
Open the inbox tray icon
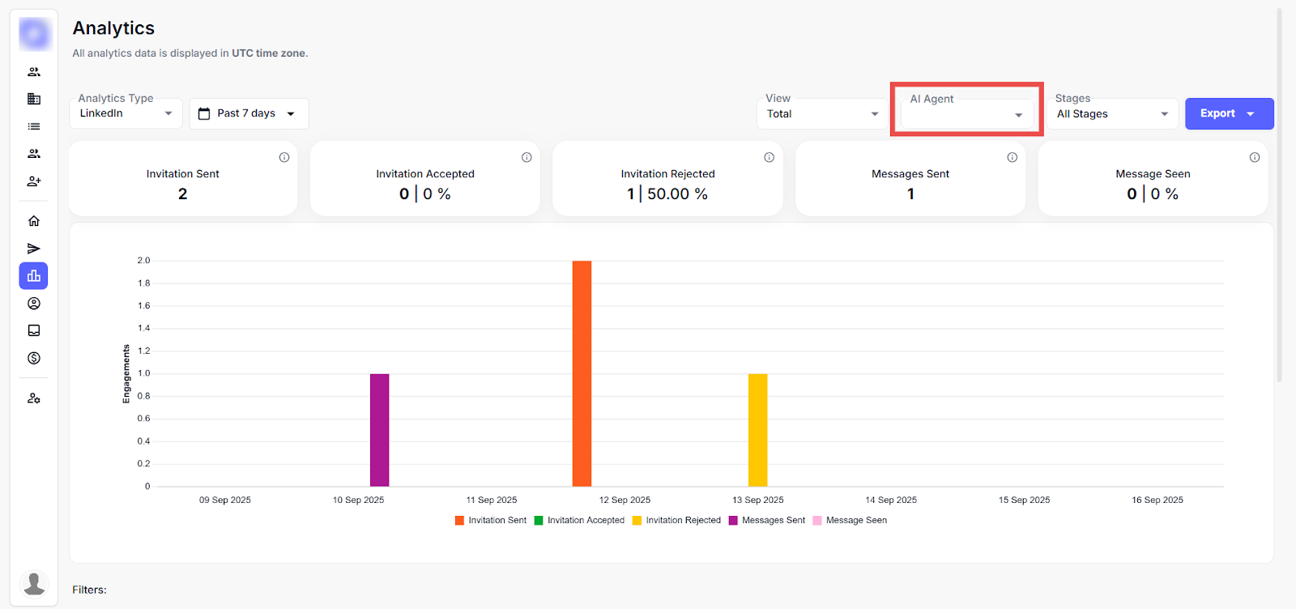34,330
